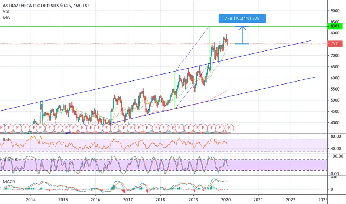Click the 100.00 value on Stoch RSI scale
The image size is (346, 204).
[x=337, y=156]
